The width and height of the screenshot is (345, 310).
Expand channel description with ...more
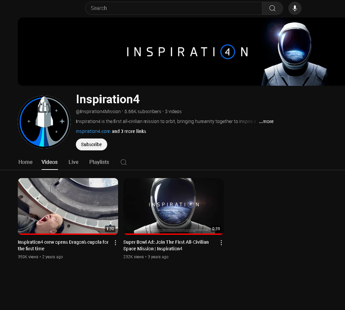point(266,121)
